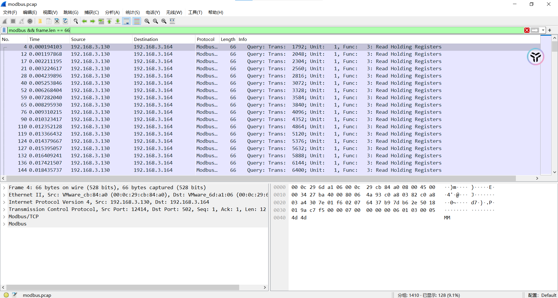This screenshot has width=558, height=298.
Task: Expand the Modbus/TCP details node
Action: coord(4,217)
